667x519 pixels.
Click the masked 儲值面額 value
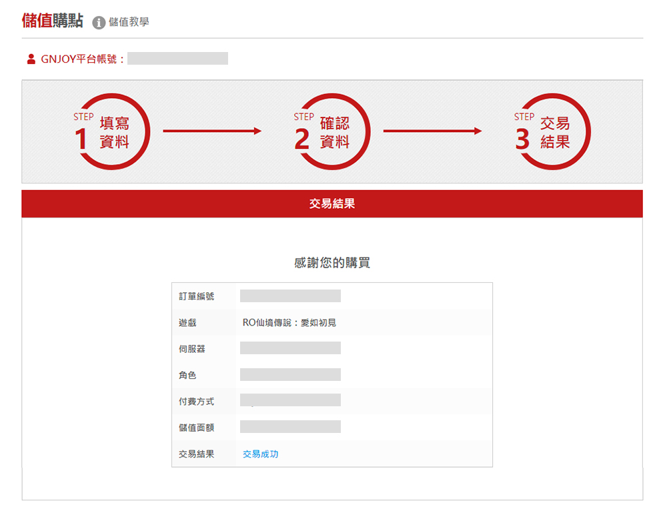290,427
